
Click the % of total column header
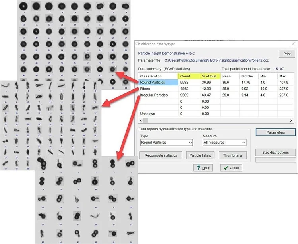[209, 76]
